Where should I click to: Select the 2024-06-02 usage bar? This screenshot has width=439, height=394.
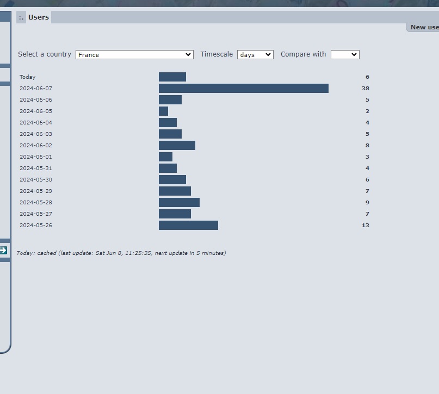(x=177, y=146)
